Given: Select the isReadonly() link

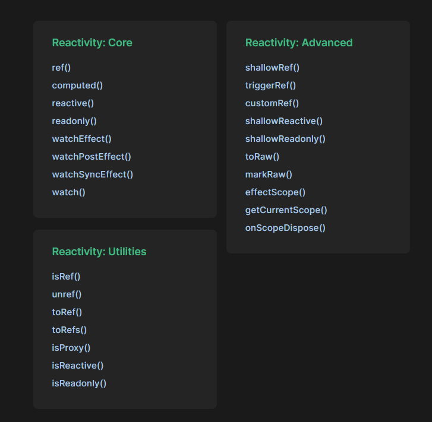Looking at the screenshot, I should [x=79, y=383].
